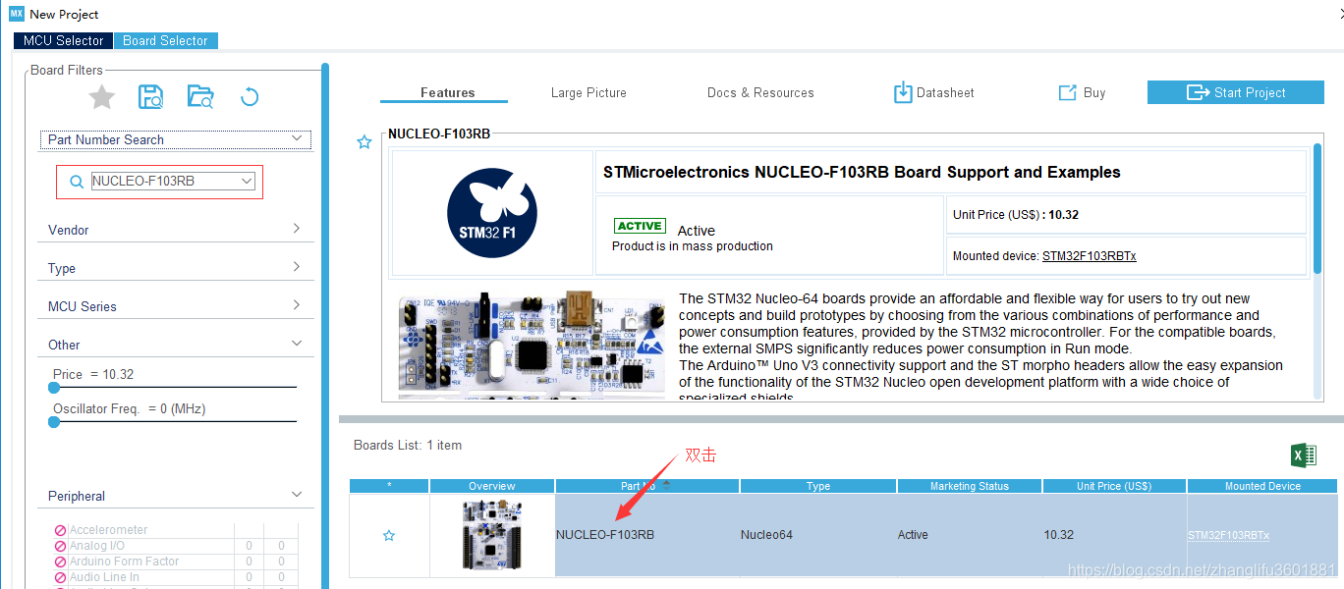Click the Arduino Form Factor disabled icon
The height and width of the screenshot is (589, 1344).
click(x=61, y=562)
